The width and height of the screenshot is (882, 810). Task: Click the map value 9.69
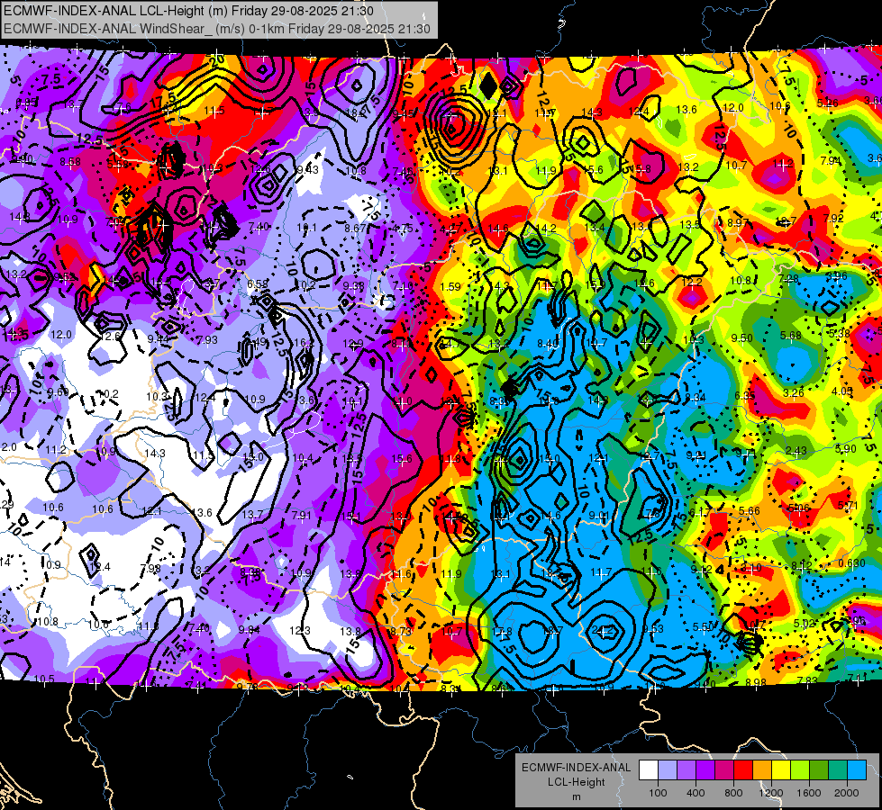(x=58, y=391)
